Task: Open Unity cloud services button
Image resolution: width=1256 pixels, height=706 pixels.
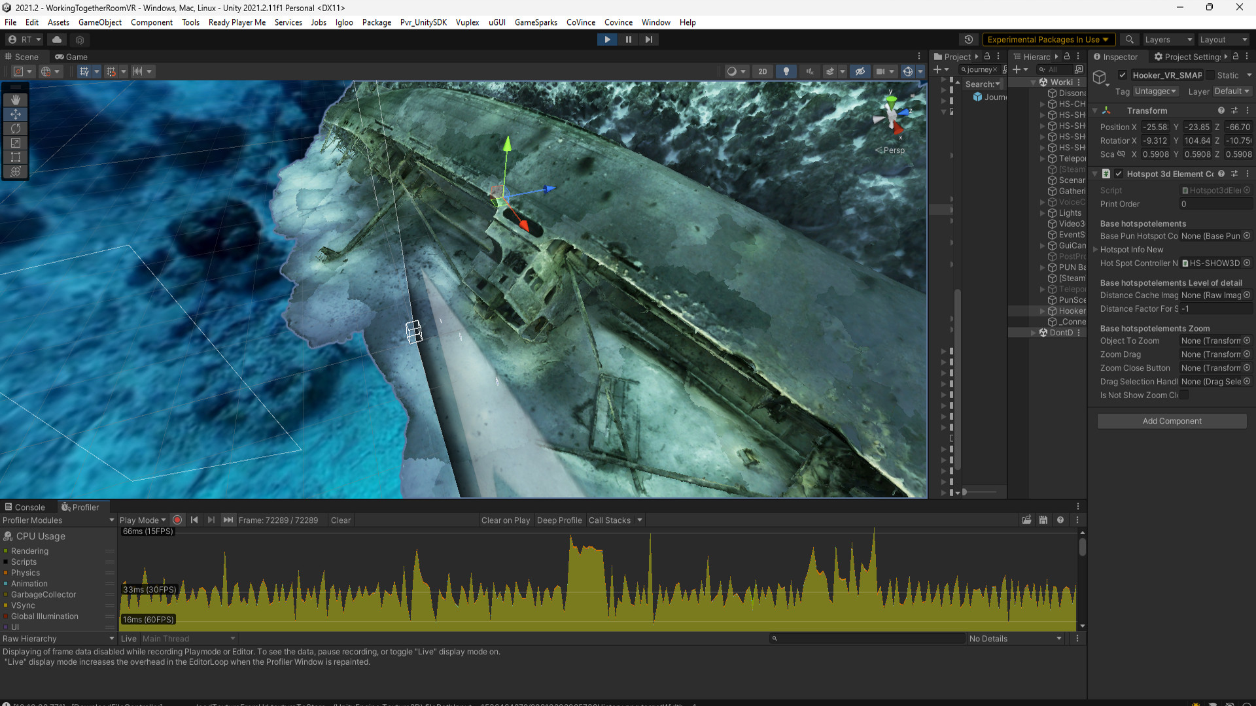Action: 57,40
